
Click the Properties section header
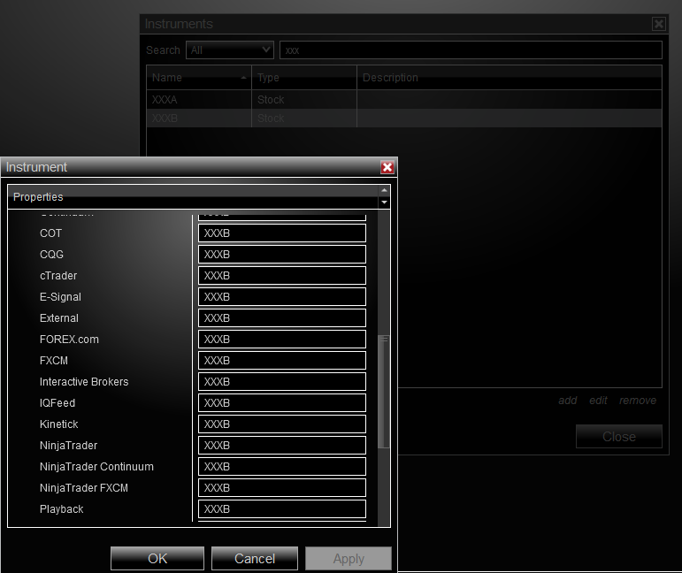tap(194, 197)
